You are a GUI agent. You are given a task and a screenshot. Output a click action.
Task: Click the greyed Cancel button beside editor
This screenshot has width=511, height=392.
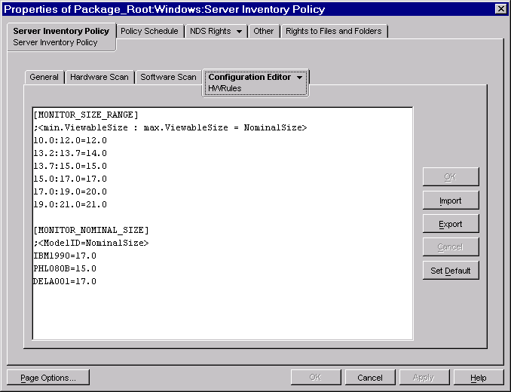coord(451,247)
